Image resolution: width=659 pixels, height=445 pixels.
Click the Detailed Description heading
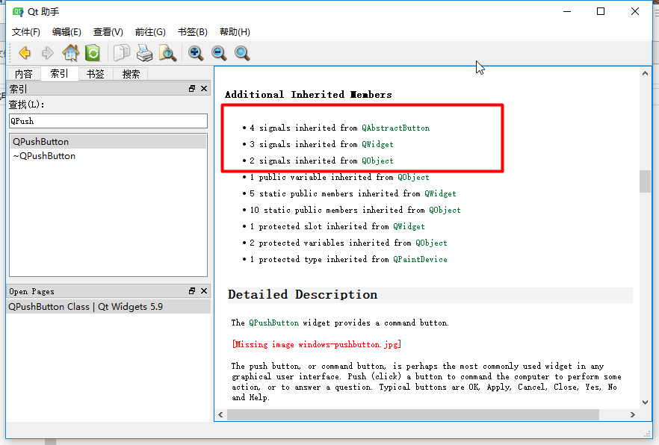(x=303, y=295)
